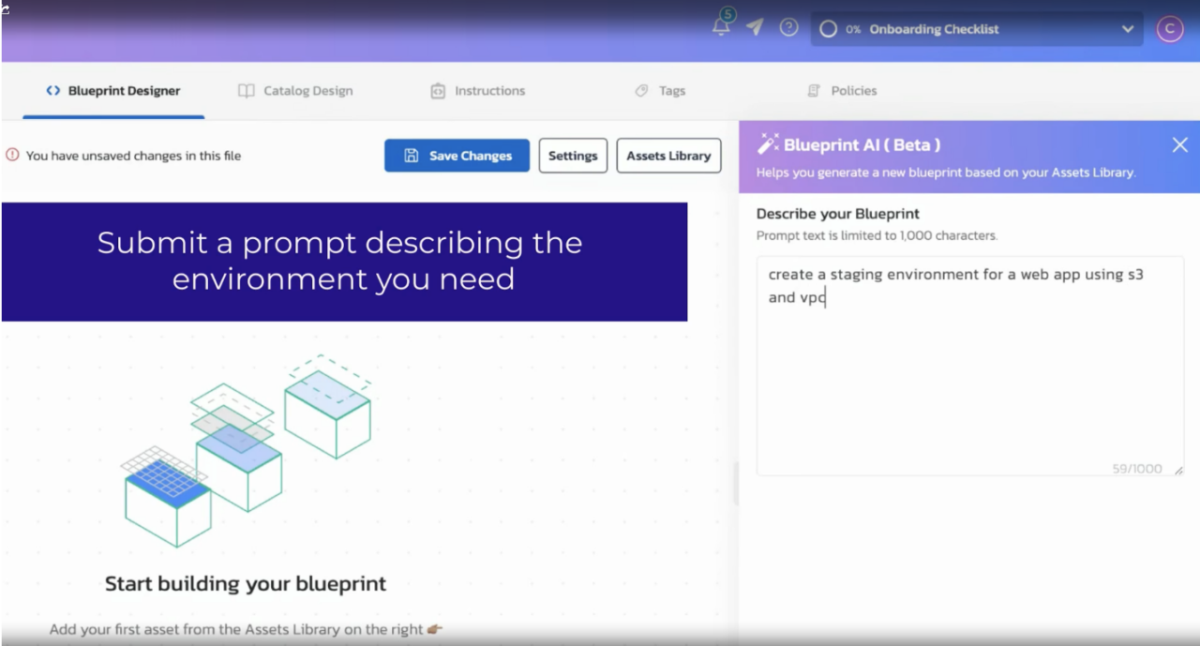The height and width of the screenshot is (646, 1200).
Task: Open the Assets Library button
Action: coord(668,156)
